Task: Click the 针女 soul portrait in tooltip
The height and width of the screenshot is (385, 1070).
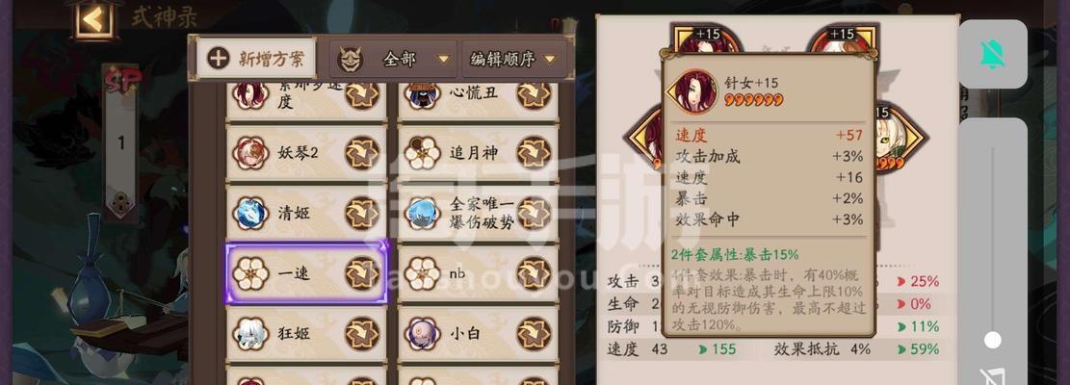Action: coord(693,91)
